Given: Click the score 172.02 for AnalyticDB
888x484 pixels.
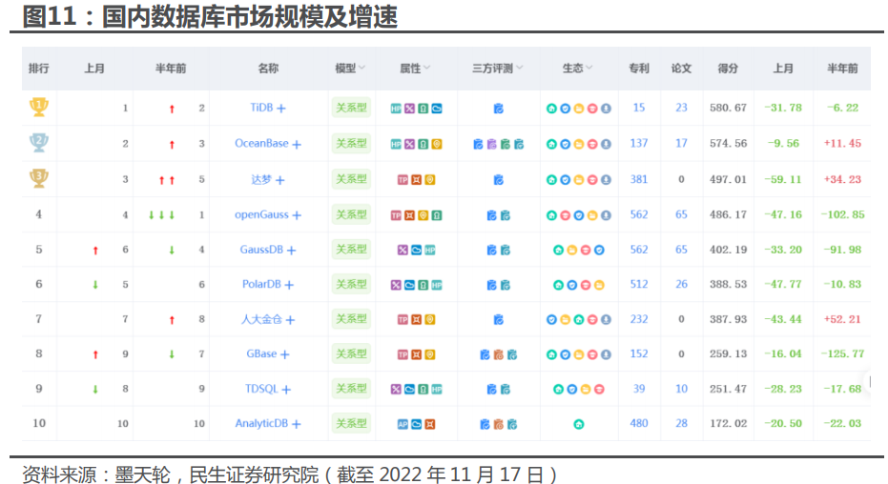Looking at the screenshot, I should (x=729, y=423).
